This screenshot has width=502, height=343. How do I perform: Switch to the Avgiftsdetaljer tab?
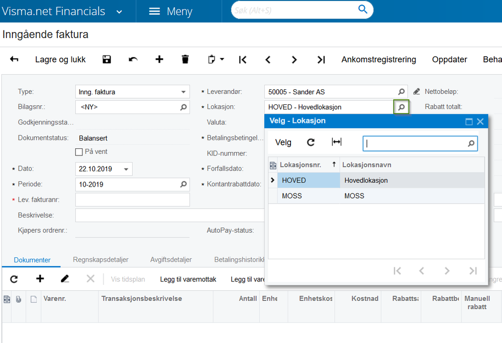pos(171,260)
